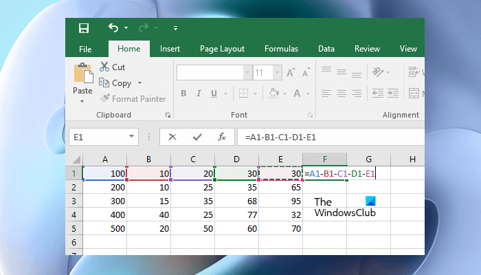Viewport: 481px width, 275px height.
Task: Select cell A3 containing 300
Action: [104, 200]
